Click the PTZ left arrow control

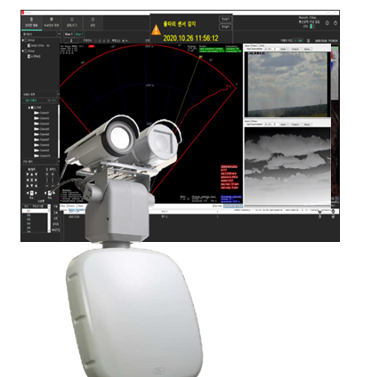point(28,180)
